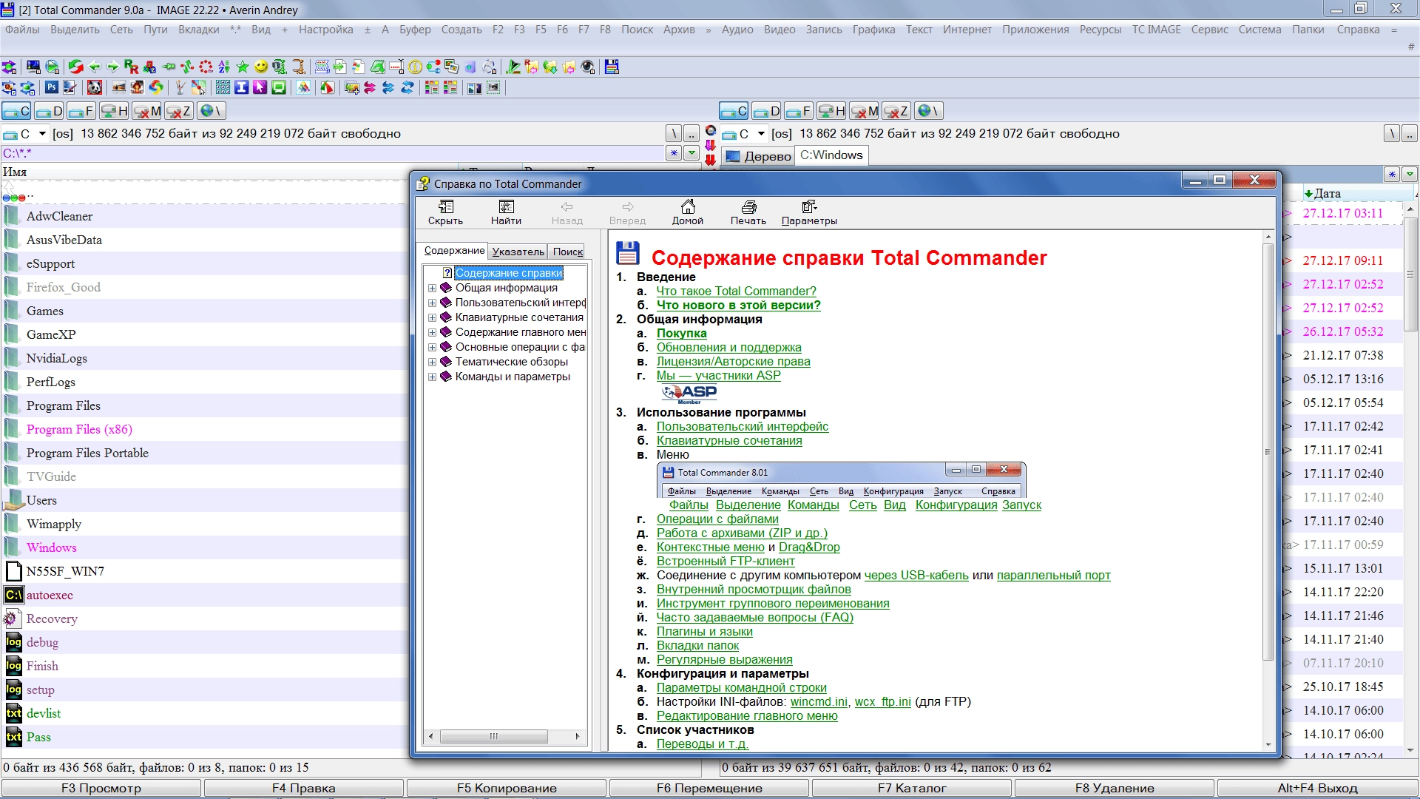The image size is (1420, 799).
Task: Expand Общая информация in help tree
Action: point(432,288)
